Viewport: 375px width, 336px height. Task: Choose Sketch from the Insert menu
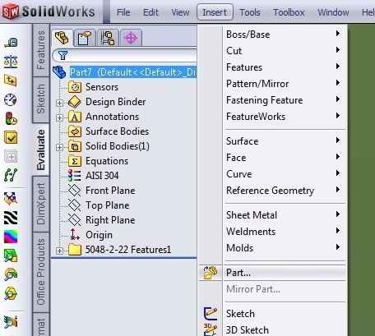coord(285,314)
